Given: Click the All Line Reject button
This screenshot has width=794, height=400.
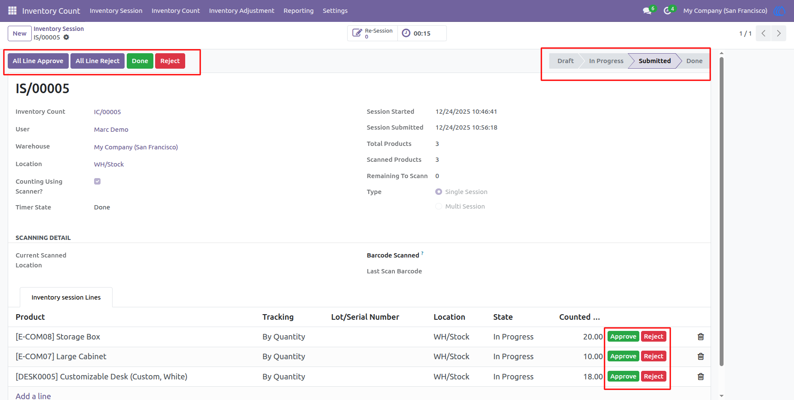Looking at the screenshot, I should (x=98, y=61).
